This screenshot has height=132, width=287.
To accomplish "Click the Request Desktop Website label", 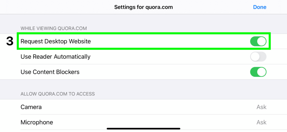I will (x=56, y=41).
